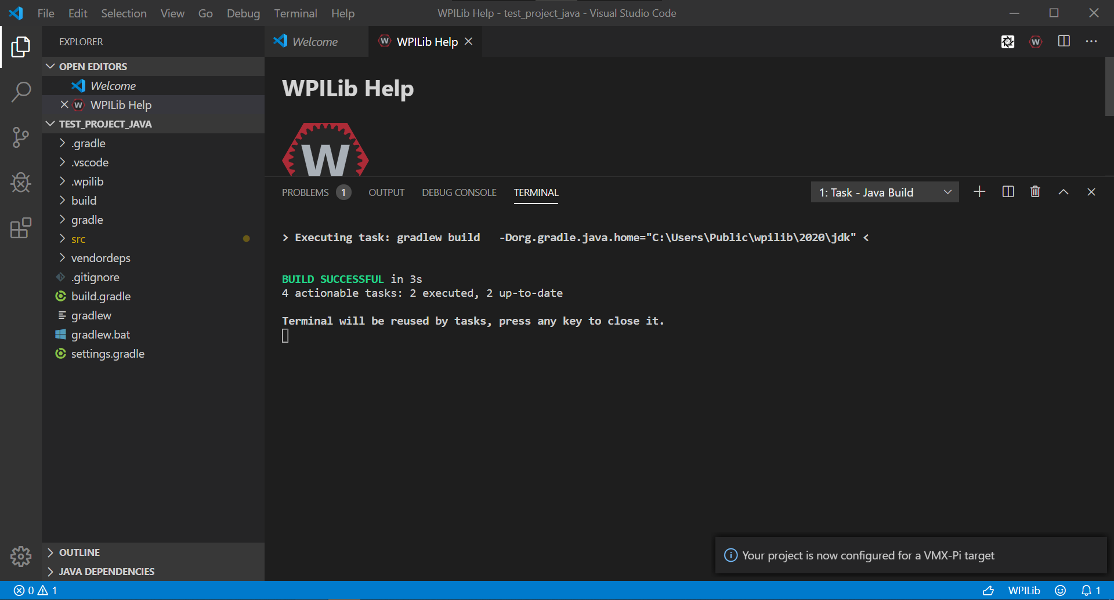Screen dimensions: 1114x600
Task: Open the File menu
Action: pyautogui.click(x=46, y=13)
